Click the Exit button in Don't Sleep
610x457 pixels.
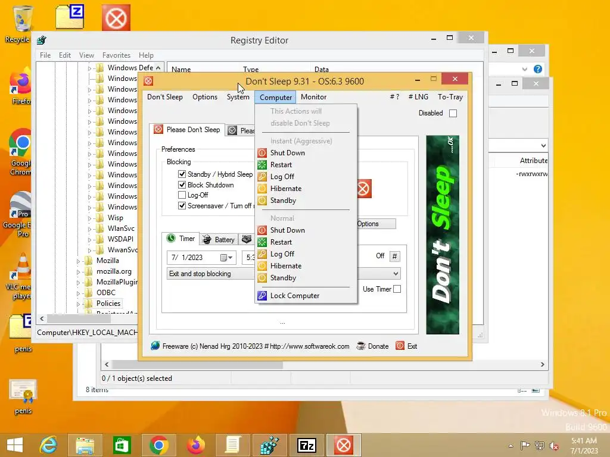406,346
